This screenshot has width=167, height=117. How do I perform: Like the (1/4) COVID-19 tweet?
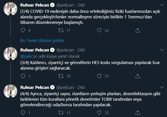click(99, 30)
